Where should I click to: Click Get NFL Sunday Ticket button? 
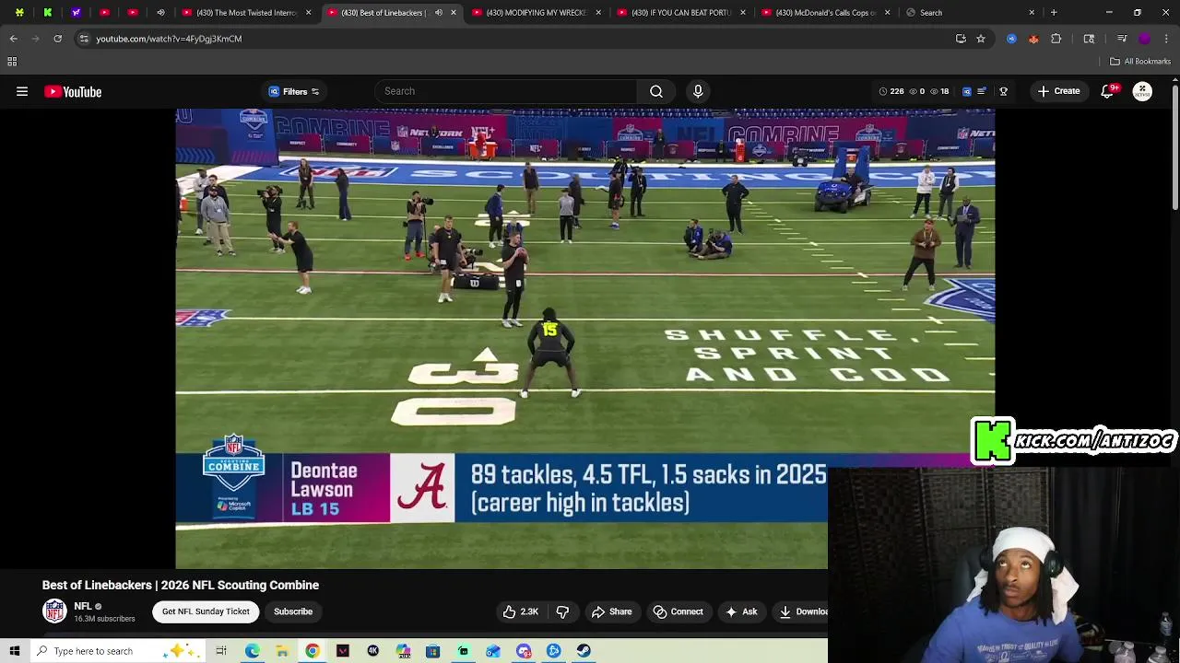pyautogui.click(x=206, y=611)
